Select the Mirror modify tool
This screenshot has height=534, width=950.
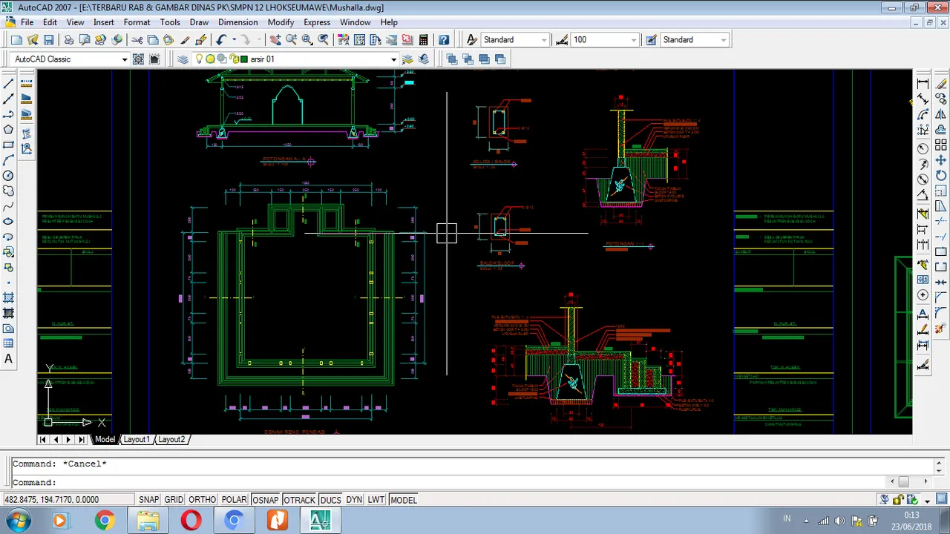[941, 114]
